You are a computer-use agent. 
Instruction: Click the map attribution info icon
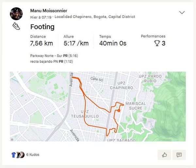[12, 140]
